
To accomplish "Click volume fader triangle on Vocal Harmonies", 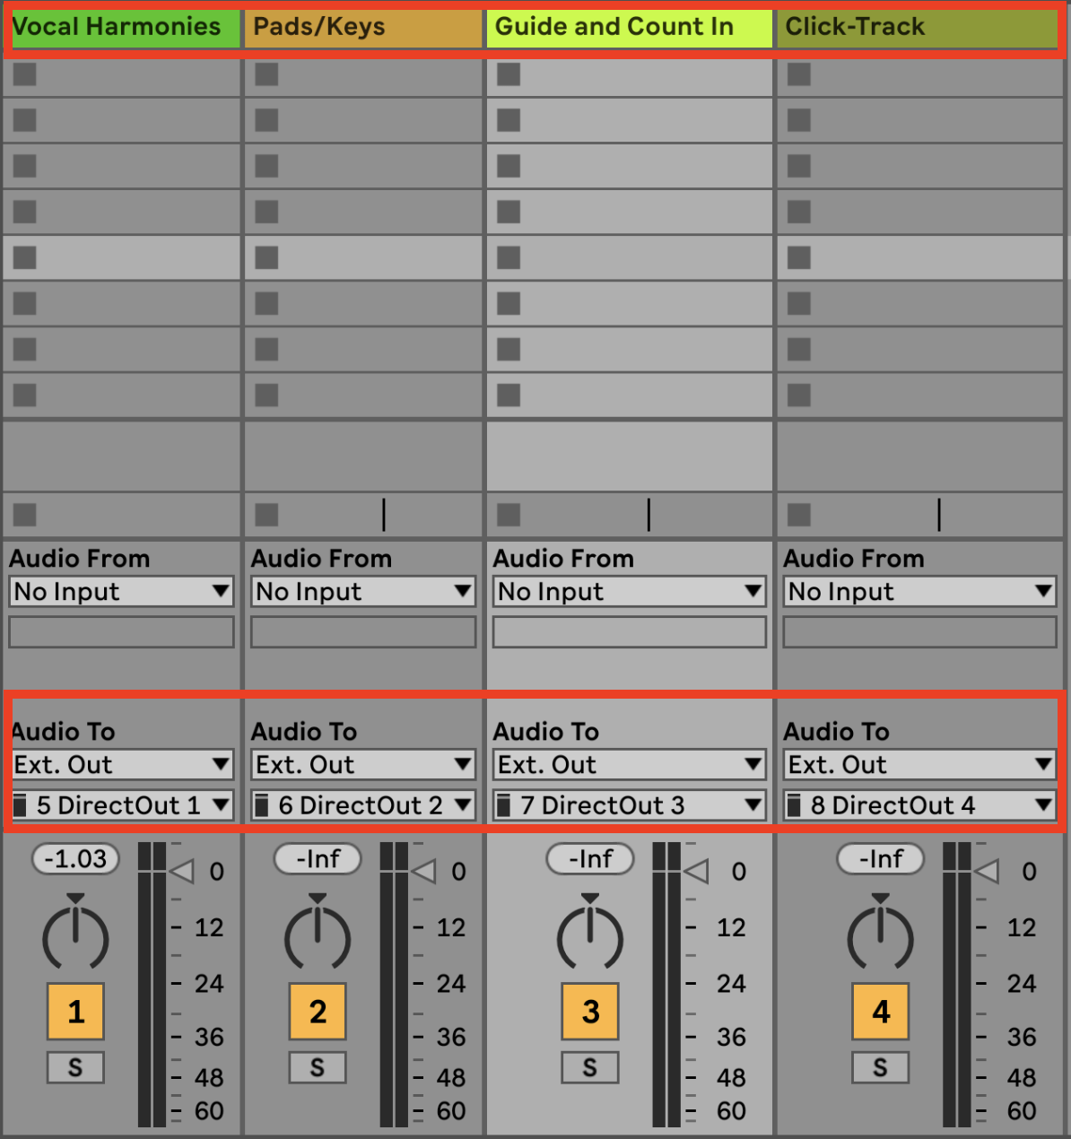I will [x=182, y=871].
